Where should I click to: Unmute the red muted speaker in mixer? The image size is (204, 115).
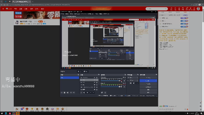click(121, 81)
